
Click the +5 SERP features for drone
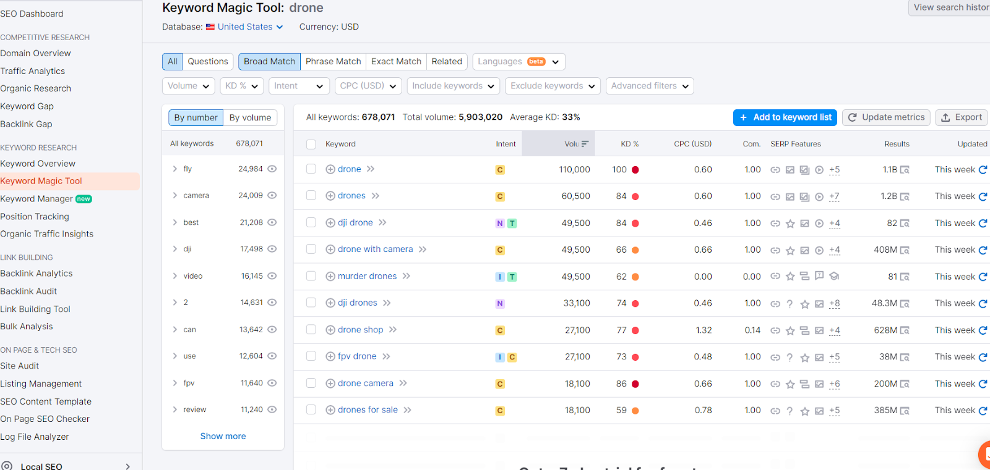point(835,170)
